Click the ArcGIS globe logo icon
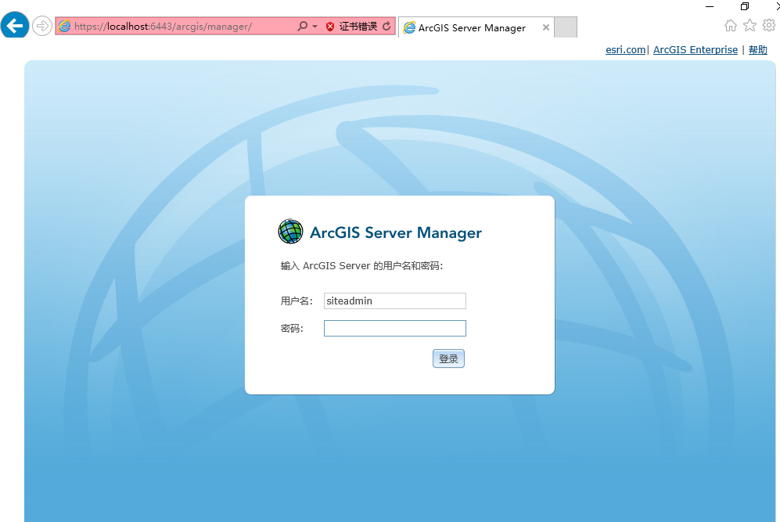Viewport: 780px width, 522px height. [290, 232]
